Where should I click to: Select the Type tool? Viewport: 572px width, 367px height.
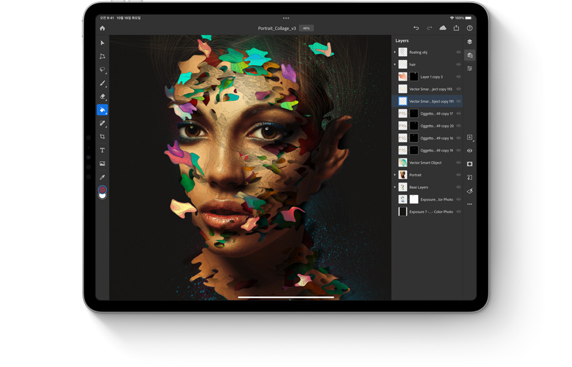(x=103, y=150)
